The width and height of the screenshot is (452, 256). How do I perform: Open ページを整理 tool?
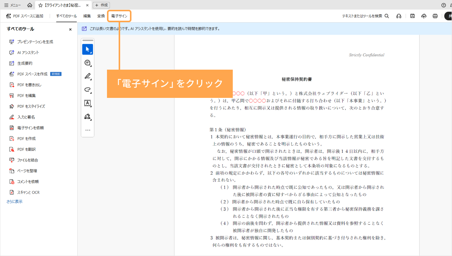[23, 171]
